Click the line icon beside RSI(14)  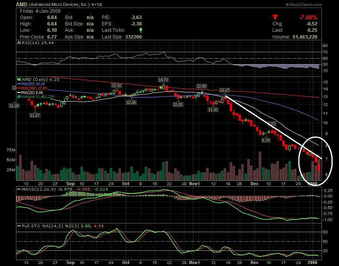pyautogui.click(x=19, y=43)
